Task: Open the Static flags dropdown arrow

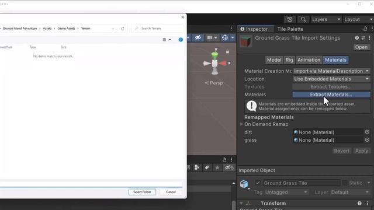Action: point(369,183)
